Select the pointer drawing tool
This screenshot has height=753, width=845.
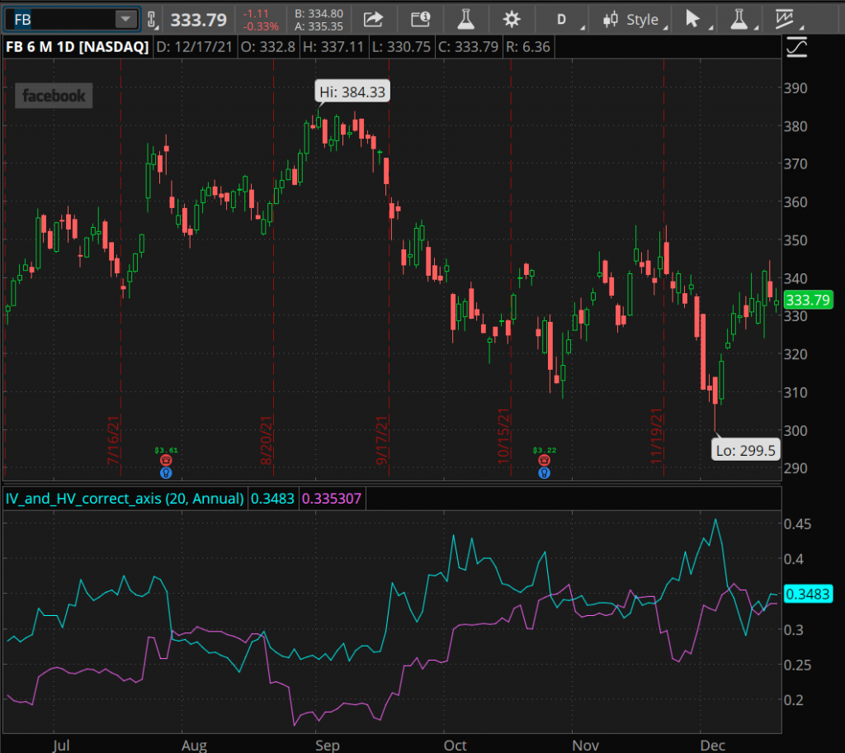coord(694,20)
